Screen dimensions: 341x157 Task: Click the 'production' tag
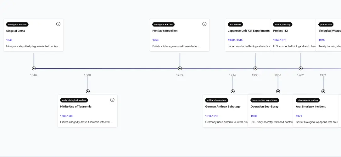pos(326,24)
